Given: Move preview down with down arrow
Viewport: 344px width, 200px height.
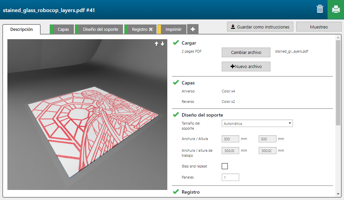Looking at the screenshot, I should coord(163,44).
